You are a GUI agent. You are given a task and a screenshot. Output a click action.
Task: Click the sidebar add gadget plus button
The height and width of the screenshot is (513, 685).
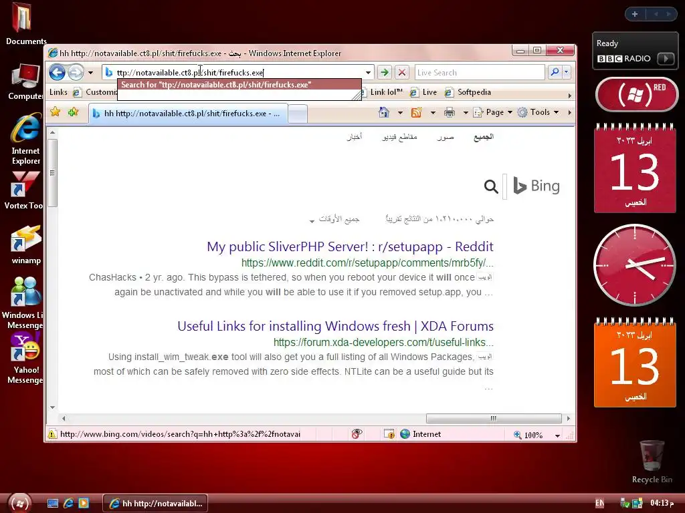pos(635,14)
